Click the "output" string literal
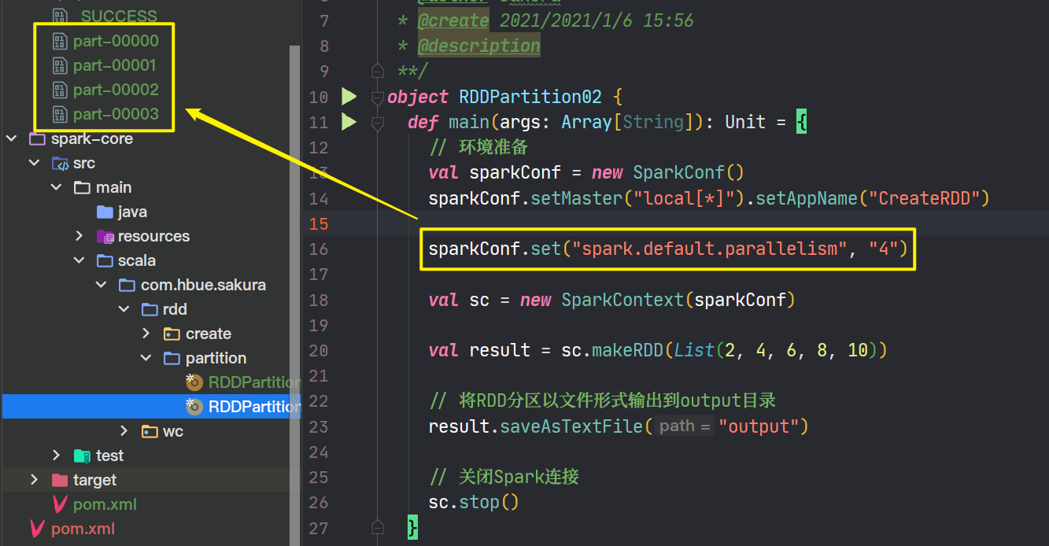The height and width of the screenshot is (546, 1049). pos(759,427)
